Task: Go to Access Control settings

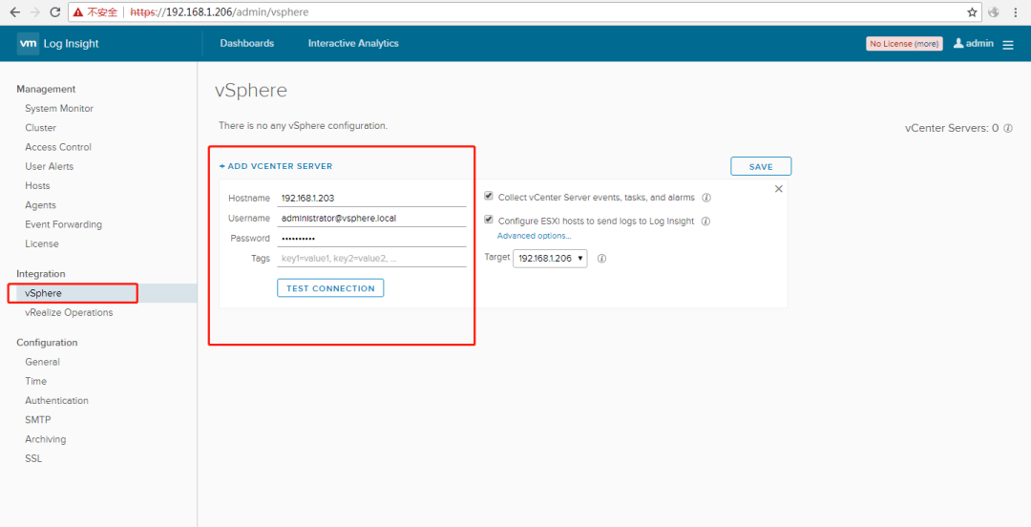Action: 58,147
